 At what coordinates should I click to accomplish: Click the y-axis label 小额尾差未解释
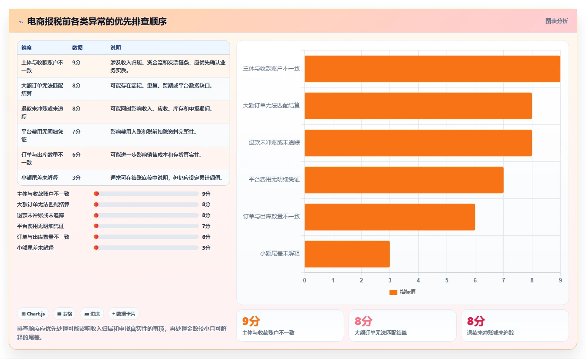(x=280, y=254)
